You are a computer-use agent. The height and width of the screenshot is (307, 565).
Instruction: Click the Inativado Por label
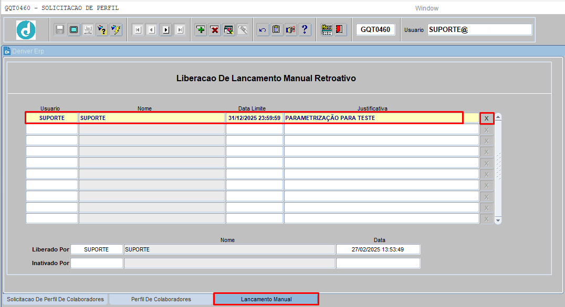(x=50, y=263)
